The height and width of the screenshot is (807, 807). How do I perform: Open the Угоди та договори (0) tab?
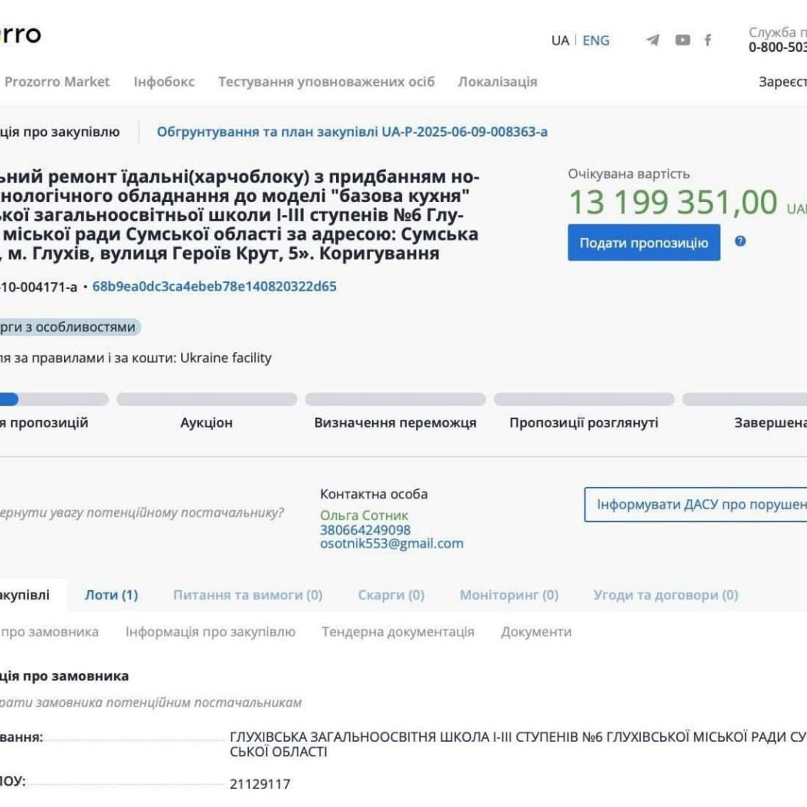click(x=666, y=595)
